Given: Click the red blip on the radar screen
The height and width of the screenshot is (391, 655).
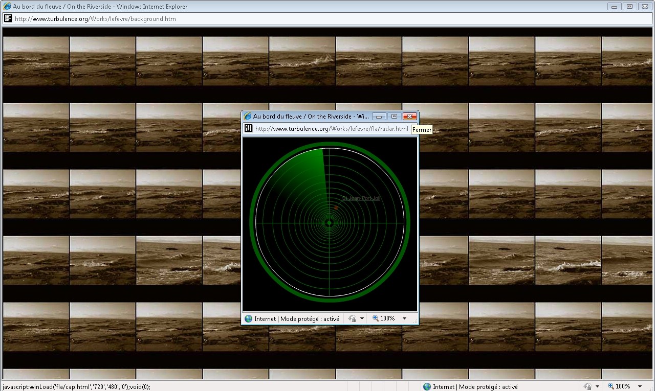Looking at the screenshot, I should [x=336, y=207].
